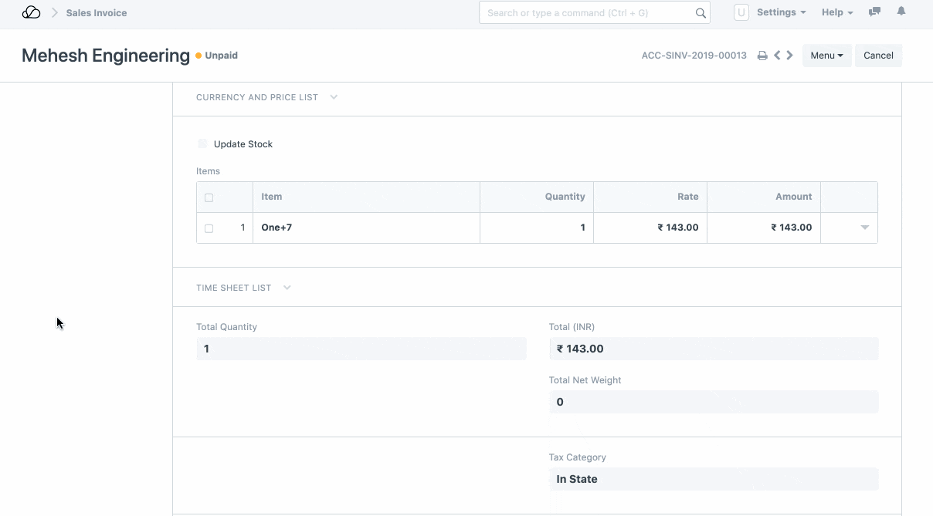Open the One+7 row dropdown arrow
Image resolution: width=933 pixels, height=516 pixels.
point(865,228)
